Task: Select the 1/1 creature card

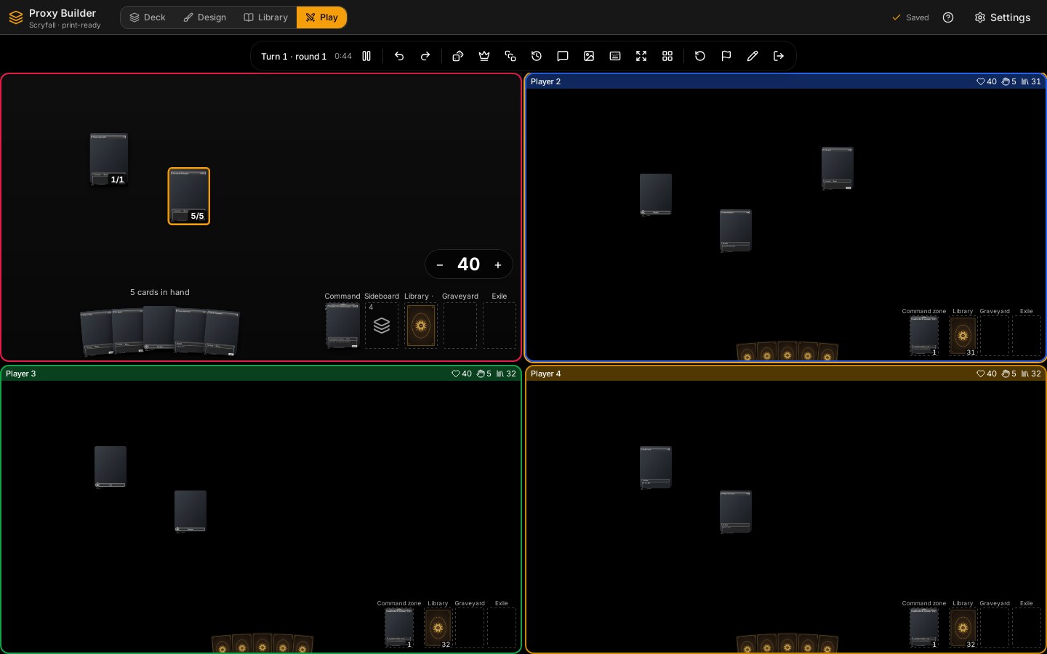Action: (109, 159)
